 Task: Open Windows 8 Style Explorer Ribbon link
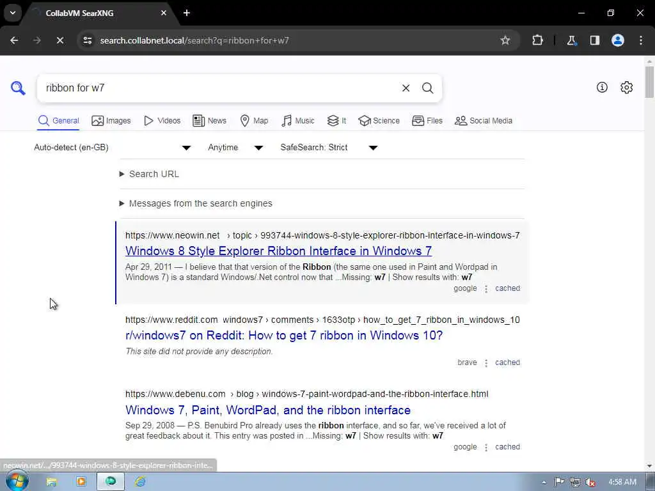[x=278, y=251]
